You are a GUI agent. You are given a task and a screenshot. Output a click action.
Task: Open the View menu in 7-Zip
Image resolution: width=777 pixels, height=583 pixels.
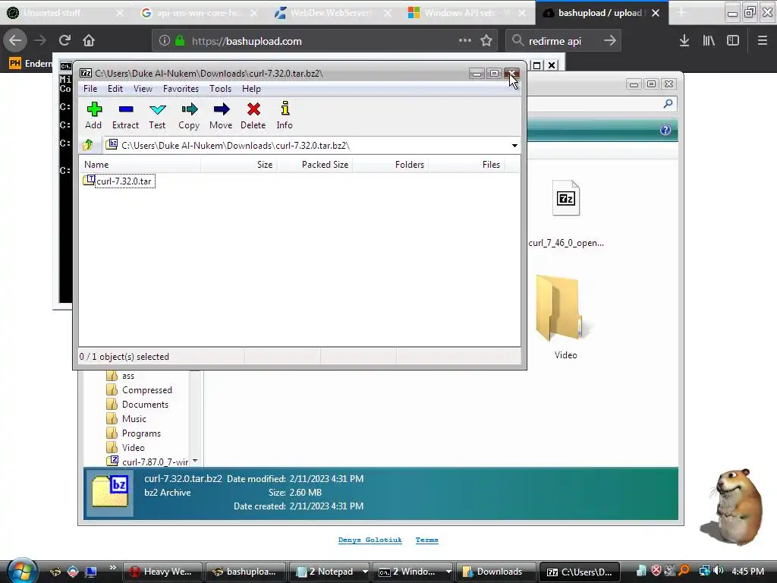tap(143, 89)
